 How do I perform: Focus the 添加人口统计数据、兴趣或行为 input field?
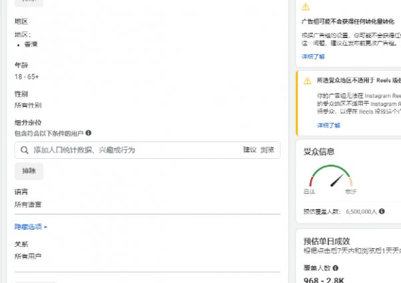[x=134, y=150]
